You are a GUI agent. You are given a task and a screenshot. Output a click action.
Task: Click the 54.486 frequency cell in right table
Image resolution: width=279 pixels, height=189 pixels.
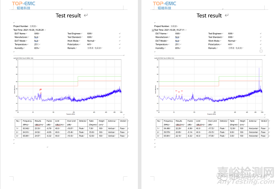tap(168, 128)
